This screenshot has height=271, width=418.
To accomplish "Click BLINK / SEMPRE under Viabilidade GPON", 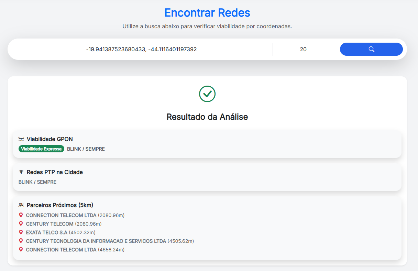I will 86,149.
